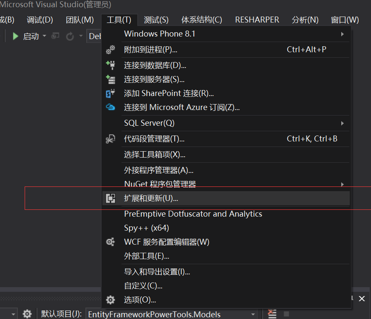Click the Ctrl+Alt+P shortcut text

pyautogui.click(x=306, y=49)
